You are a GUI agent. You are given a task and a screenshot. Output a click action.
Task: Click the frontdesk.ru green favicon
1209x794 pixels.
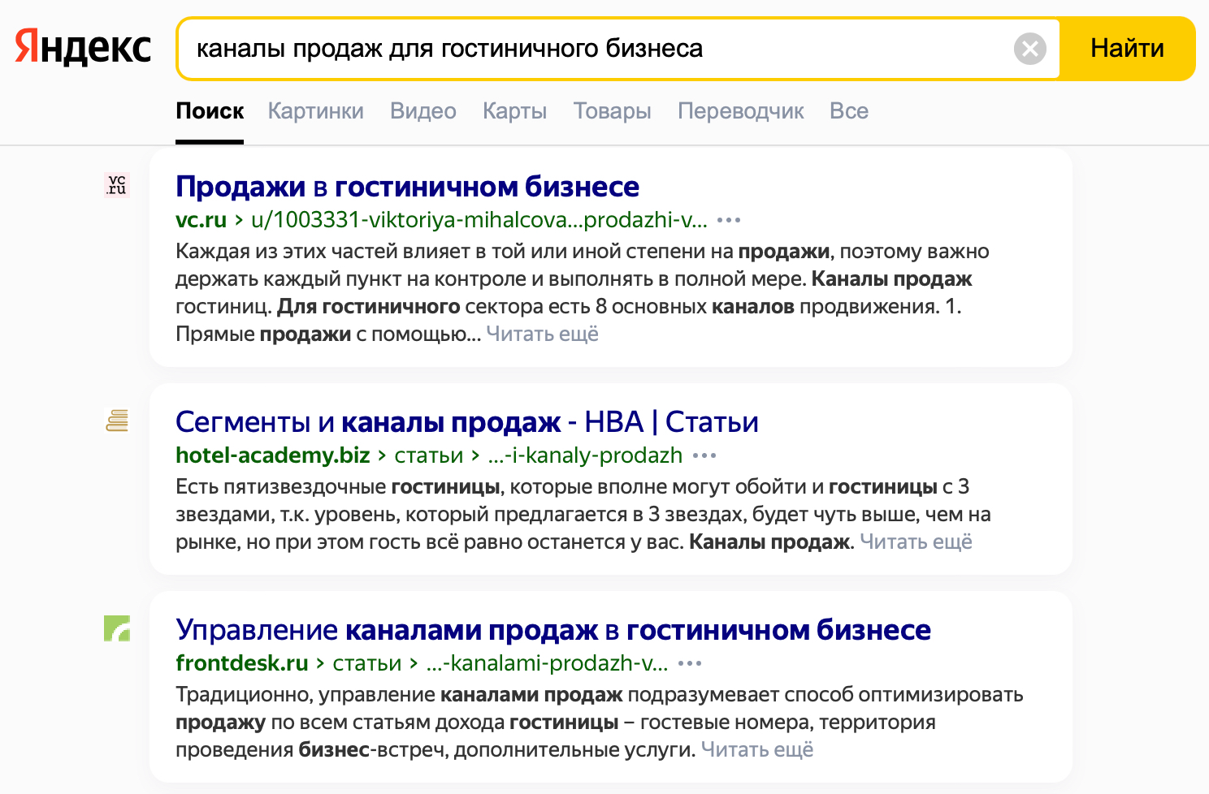point(117,628)
